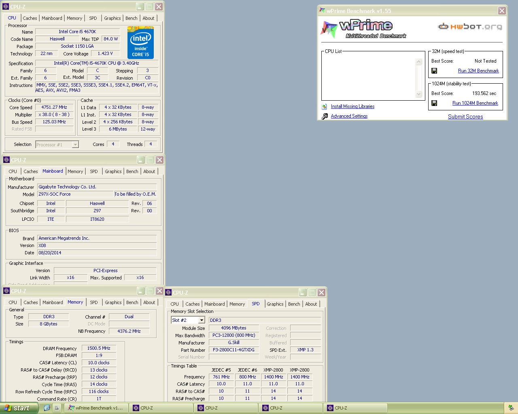Close the wPrime Benchmark window
The width and height of the screenshot is (518, 414).
(x=502, y=11)
